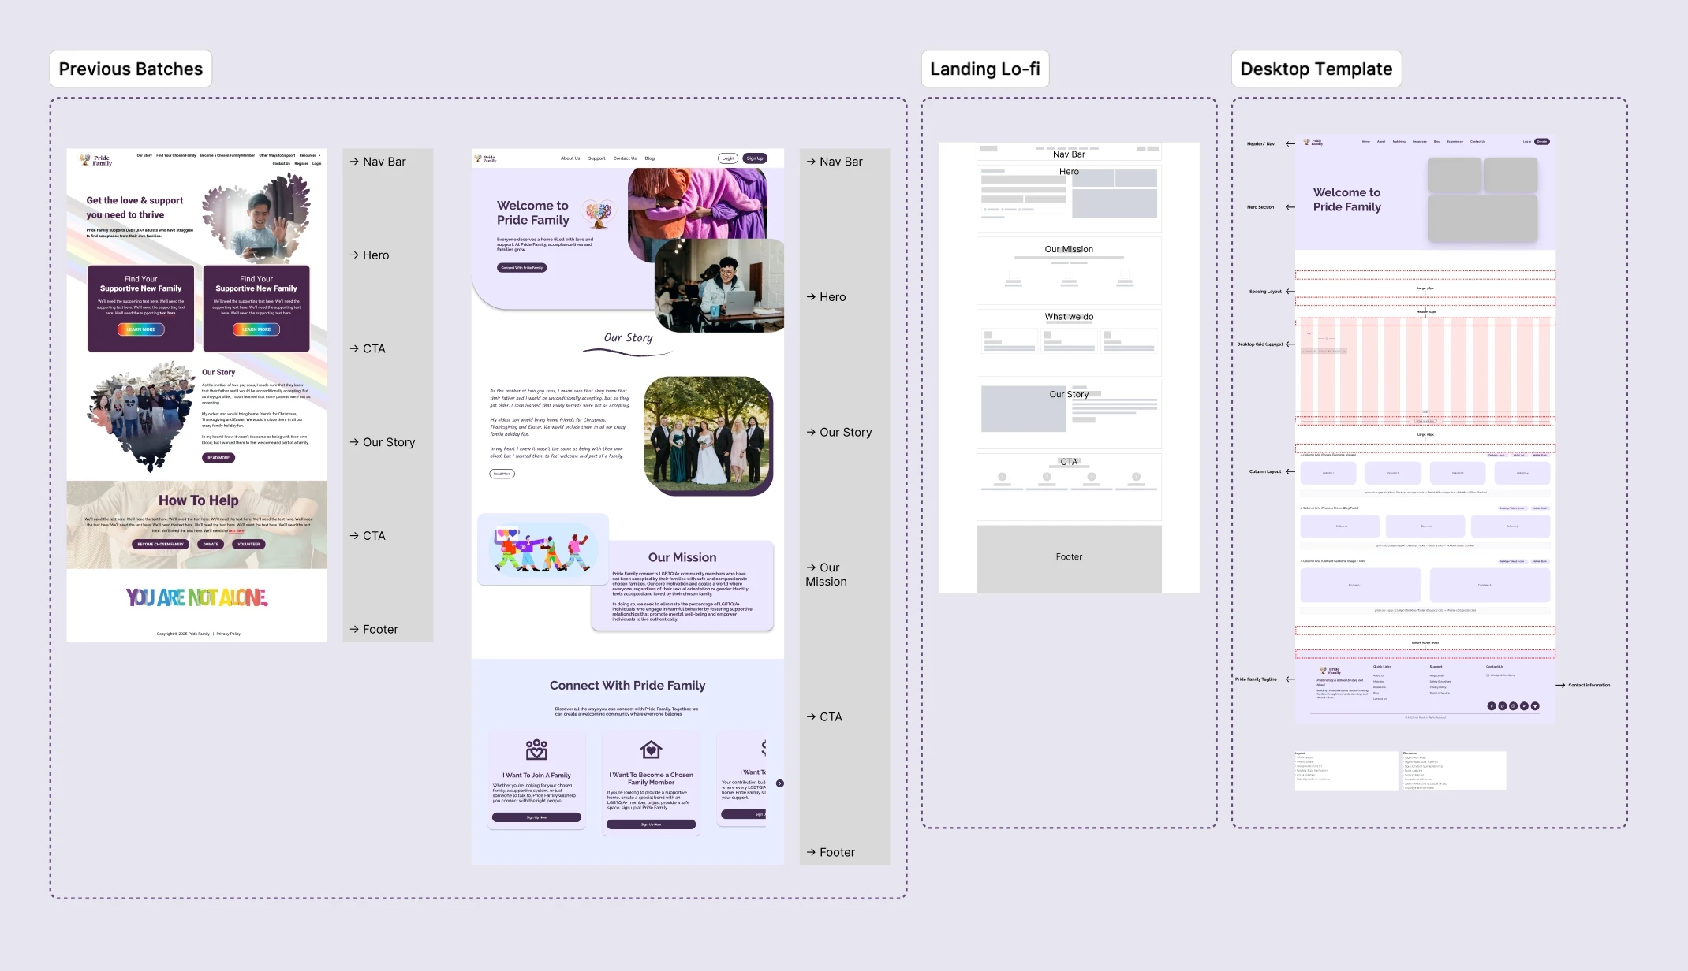Click the Read More button under Our Story

(x=500, y=473)
